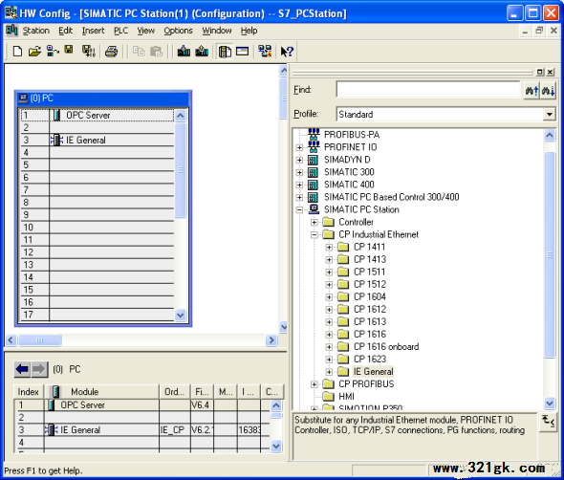Expand the PROFINET IO catalog node
The height and width of the screenshot is (480, 564).
299,147
